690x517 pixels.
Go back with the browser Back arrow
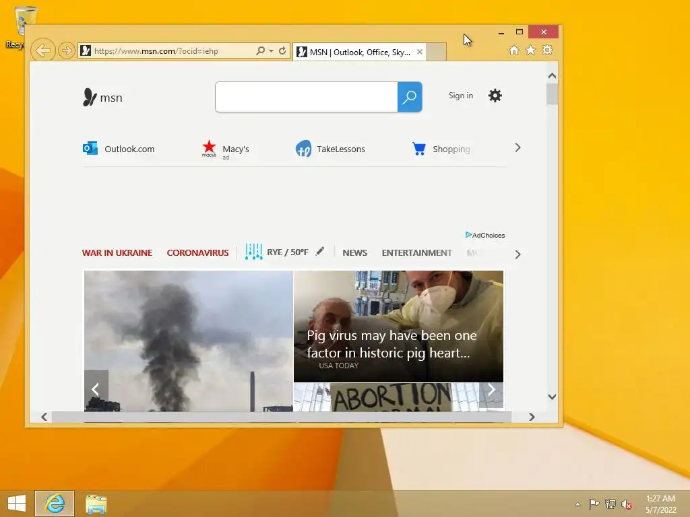coord(43,50)
